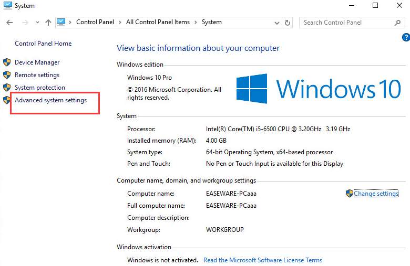The image size is (410, 266).
Task: Click the System window title icon
Action: coord(7,5)
